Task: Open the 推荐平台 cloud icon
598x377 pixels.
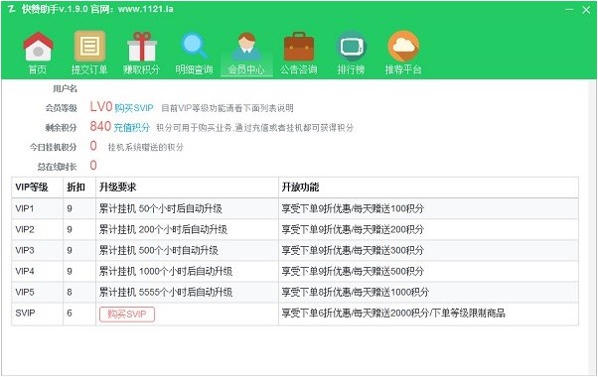Action: [403, 47]
